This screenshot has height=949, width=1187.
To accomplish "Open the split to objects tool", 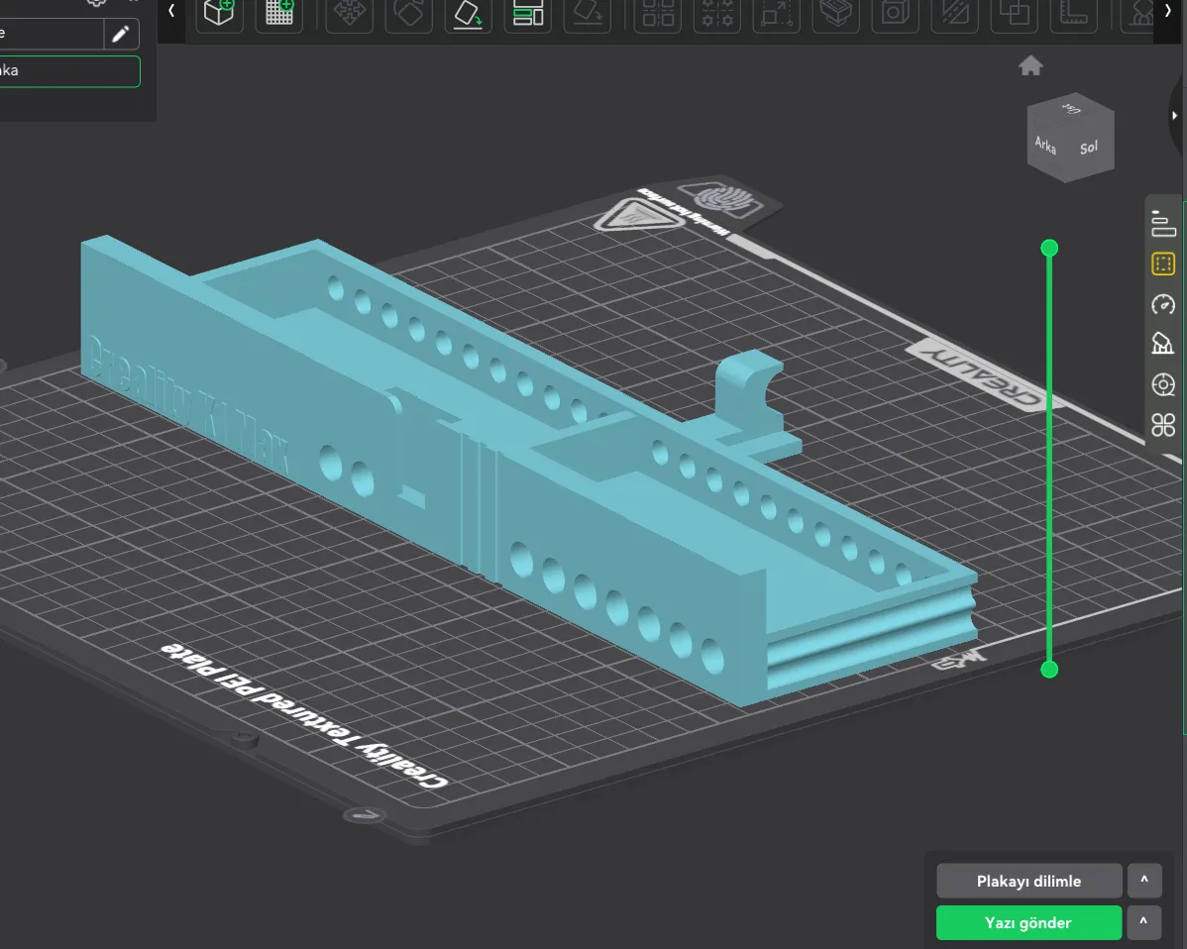I will click(x=658, y=13).
